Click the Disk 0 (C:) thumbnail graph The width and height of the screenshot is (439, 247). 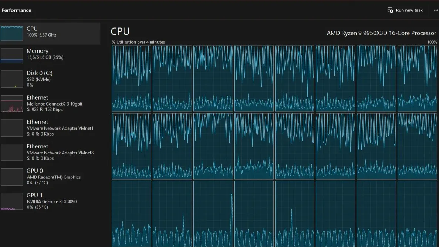[12, 79]
